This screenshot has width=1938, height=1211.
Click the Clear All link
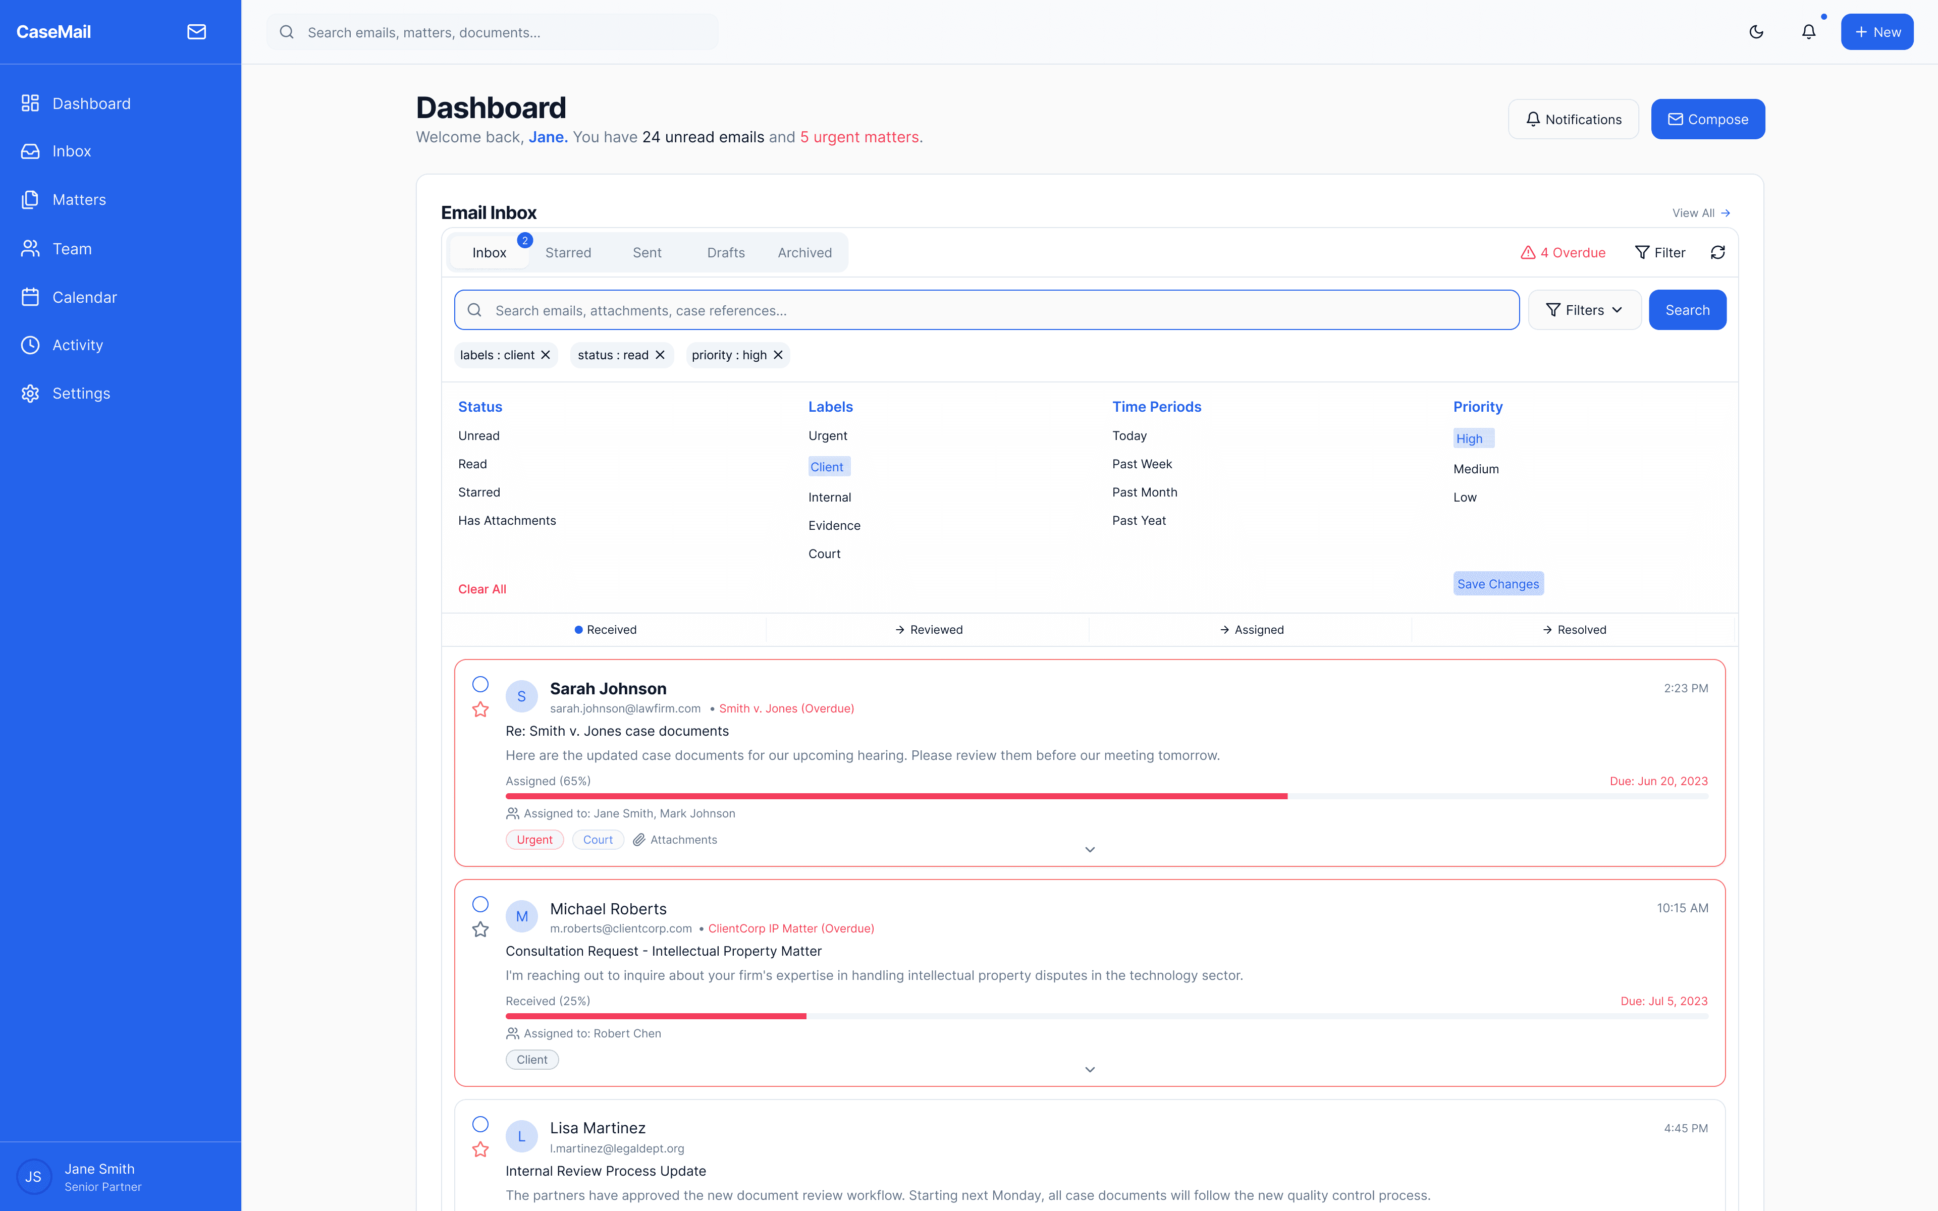482,589
